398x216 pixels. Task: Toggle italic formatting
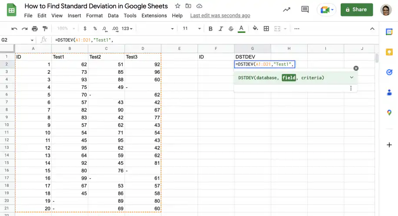click(221, 29)
